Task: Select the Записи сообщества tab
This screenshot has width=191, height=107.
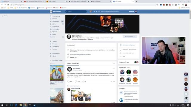Action: pos(73,63)
